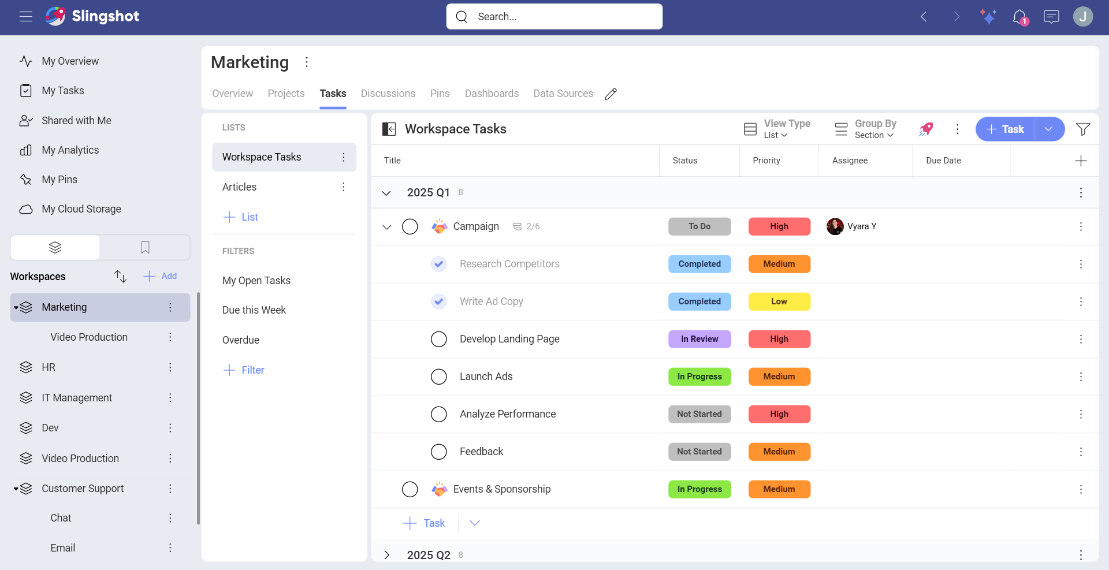Screen dimensions: 1109x570
Task: Open the View Type List dropdown
Action: (x=777, y=129)
